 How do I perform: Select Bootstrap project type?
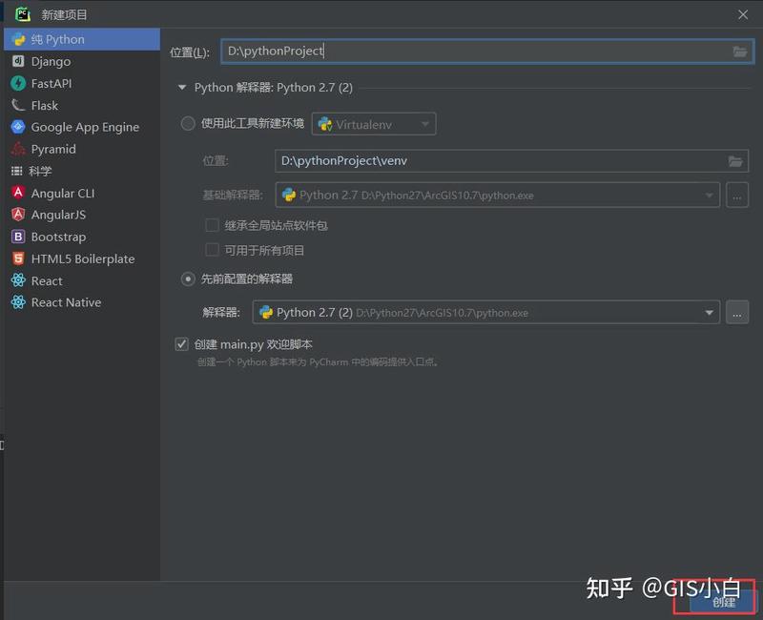(82, 237)
